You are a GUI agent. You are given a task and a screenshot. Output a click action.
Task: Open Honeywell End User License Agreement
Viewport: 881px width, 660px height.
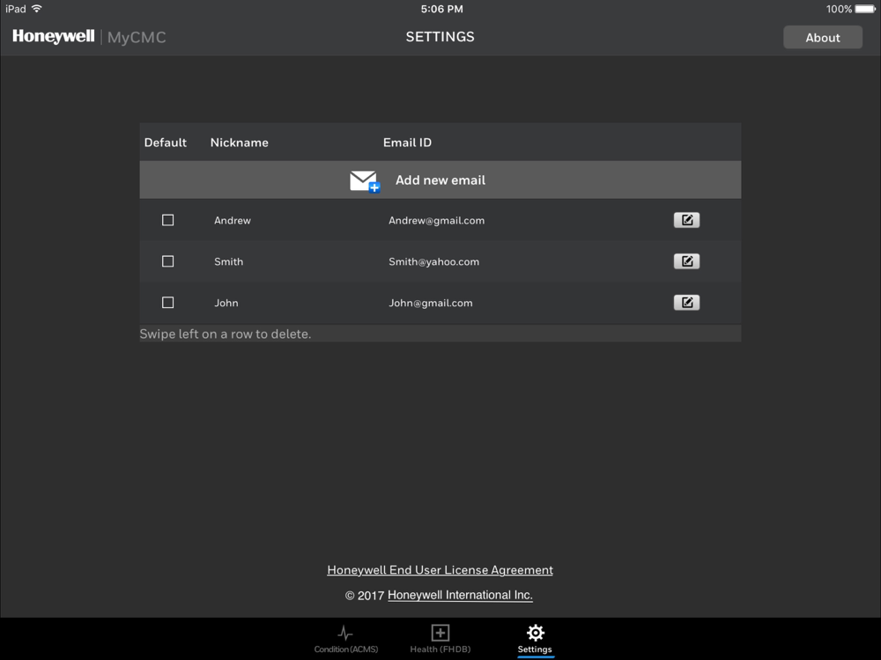point(440,570)
